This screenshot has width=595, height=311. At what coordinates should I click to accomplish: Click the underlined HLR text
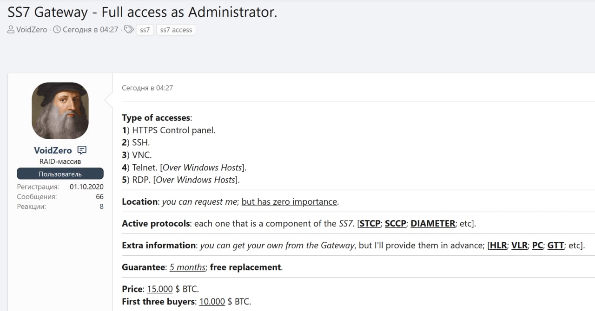(x=498, y=245)
